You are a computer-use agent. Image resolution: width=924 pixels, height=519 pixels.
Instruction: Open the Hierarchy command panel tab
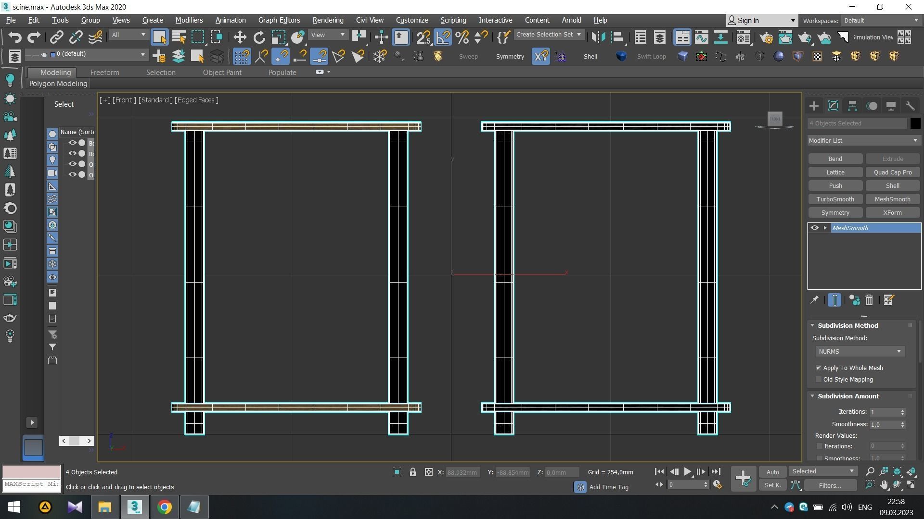(x=852, y=106)
